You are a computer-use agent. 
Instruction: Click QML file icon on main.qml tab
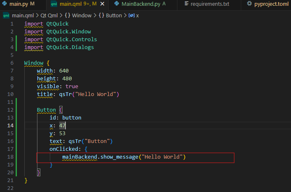click(54, 4)
